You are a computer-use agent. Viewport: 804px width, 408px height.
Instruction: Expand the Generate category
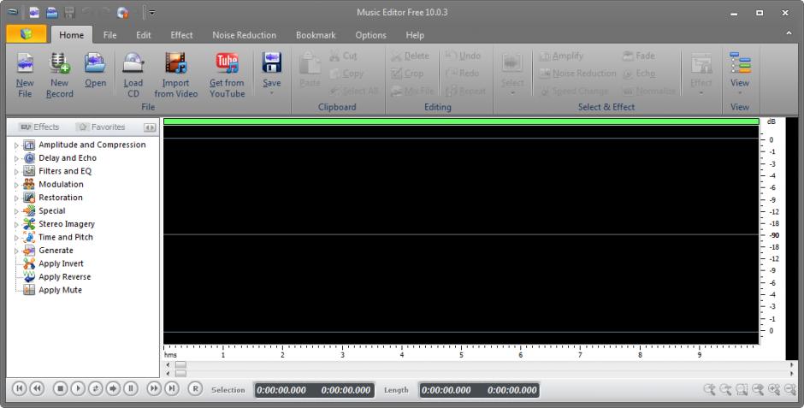pos(16,251)
